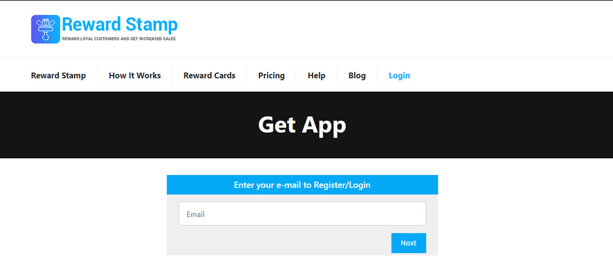This screenshot has width=613, height=269.
Task: Click the black hero banner background
Action: point(117,125)
